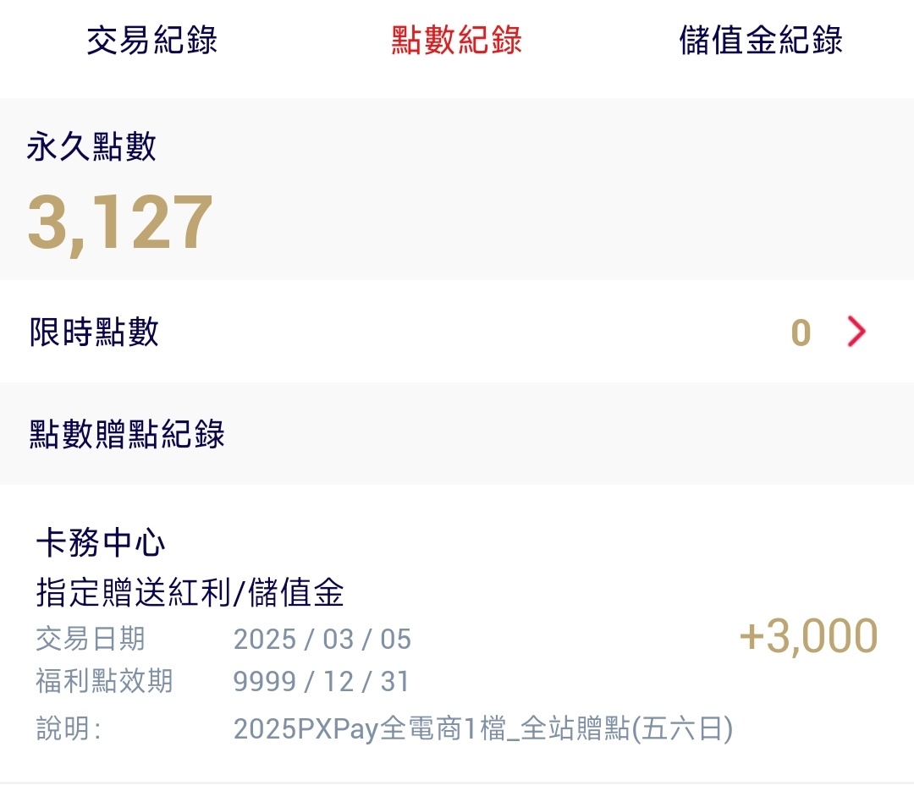Screen dimensions: 914x791
Task: Open the 儲值金紀錄 tab
Action: pyautogui.click(x=761, y=41)
